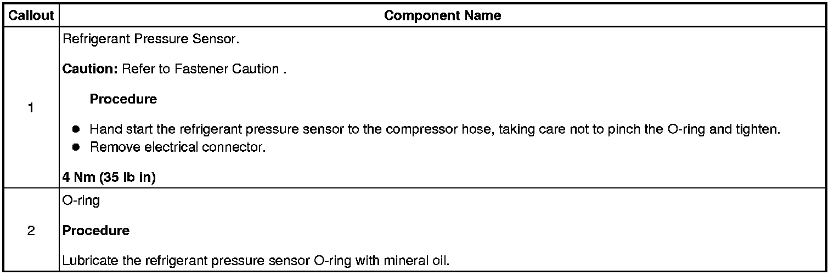Click the Lubricate with mineral oil line
Screen dimensions: 834x275
[256, 261]
